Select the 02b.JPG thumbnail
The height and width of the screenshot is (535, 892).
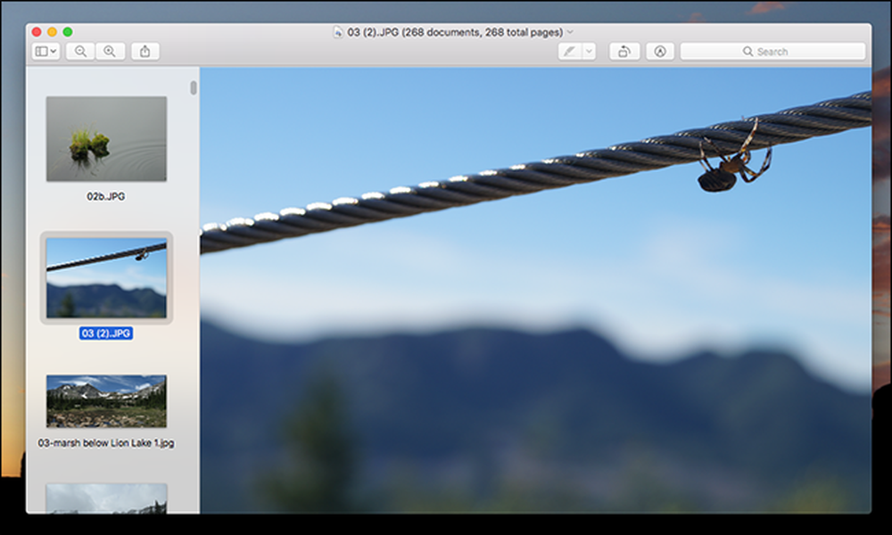point(106,139)
